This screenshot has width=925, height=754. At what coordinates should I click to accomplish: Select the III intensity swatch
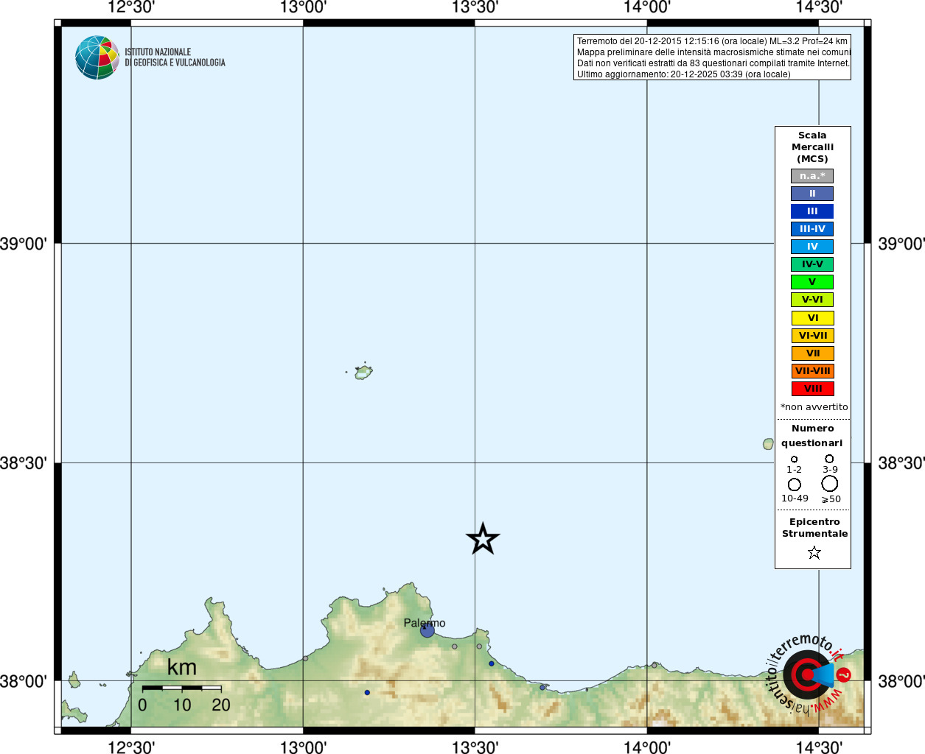812,211
